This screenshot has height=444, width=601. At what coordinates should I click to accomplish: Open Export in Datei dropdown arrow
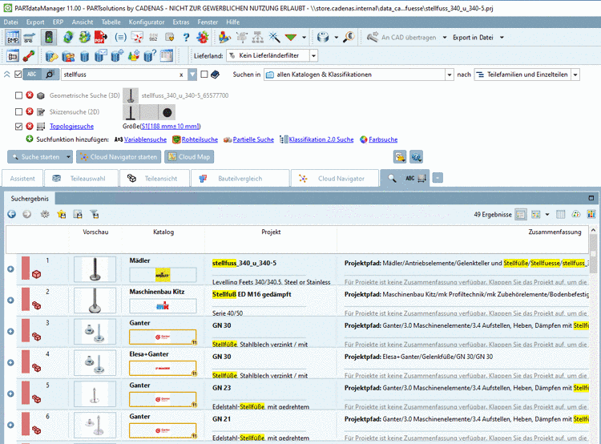click(x=502, y=38)
